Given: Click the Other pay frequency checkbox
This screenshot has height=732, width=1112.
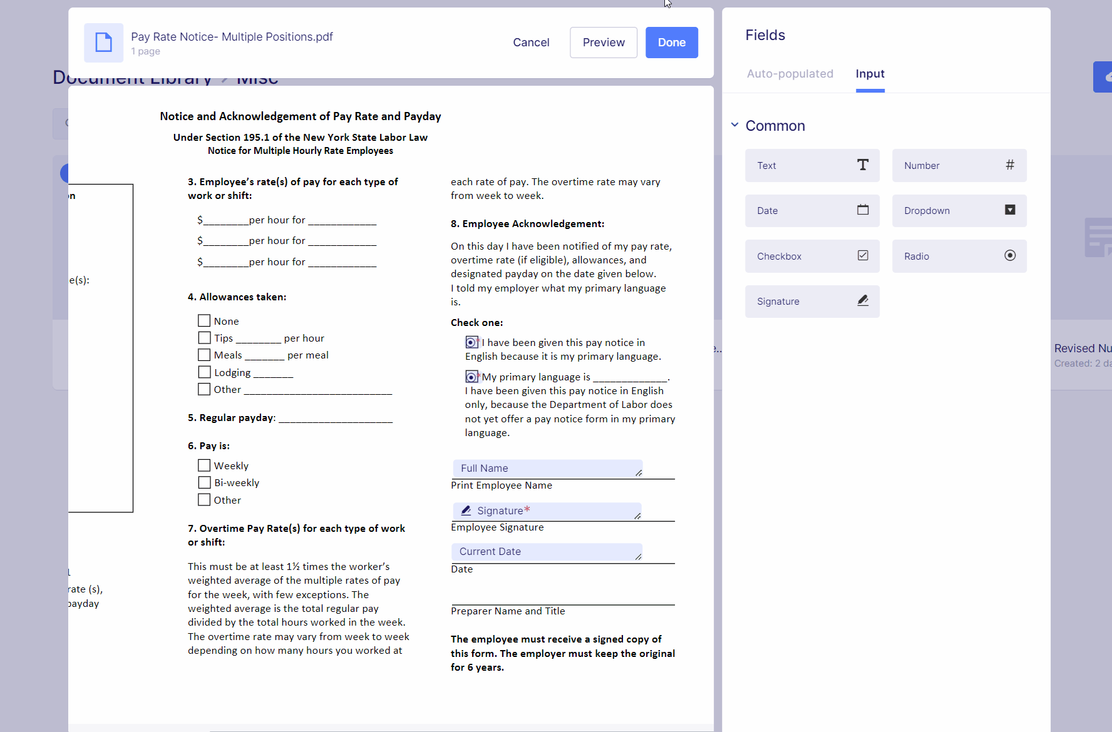Looking at the screenshot, I should (204, 499).
